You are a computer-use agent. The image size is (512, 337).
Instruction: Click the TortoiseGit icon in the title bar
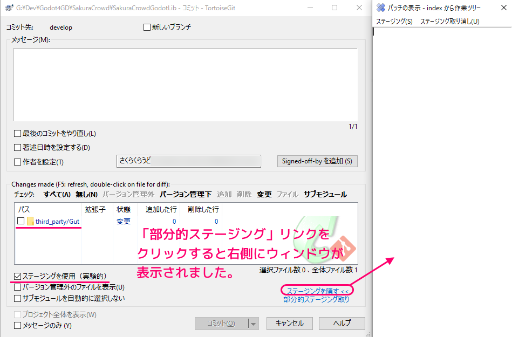(9, 8)
